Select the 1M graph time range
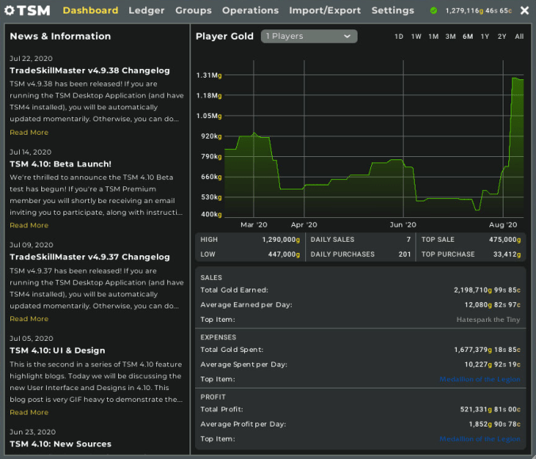This screenshot has height=459, width=536. pyautogui.click(x=433, y=36)
